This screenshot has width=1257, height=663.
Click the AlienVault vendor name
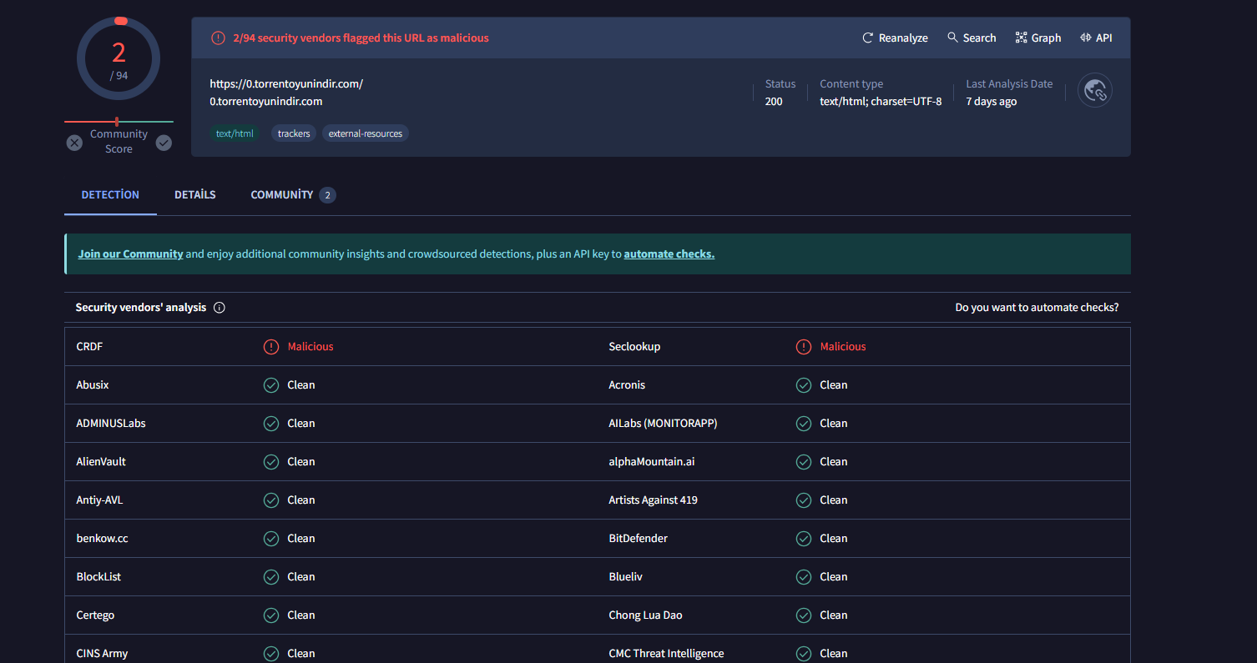[101, 461]
